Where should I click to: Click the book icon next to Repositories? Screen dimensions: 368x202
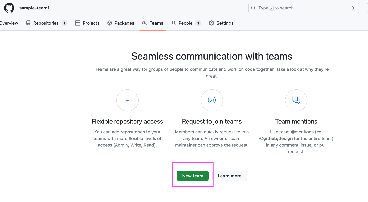[28, 23]
